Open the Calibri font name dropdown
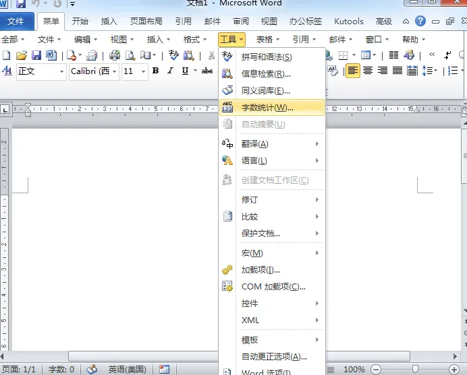Screen dimensions: 467x375 click(94, 71)
